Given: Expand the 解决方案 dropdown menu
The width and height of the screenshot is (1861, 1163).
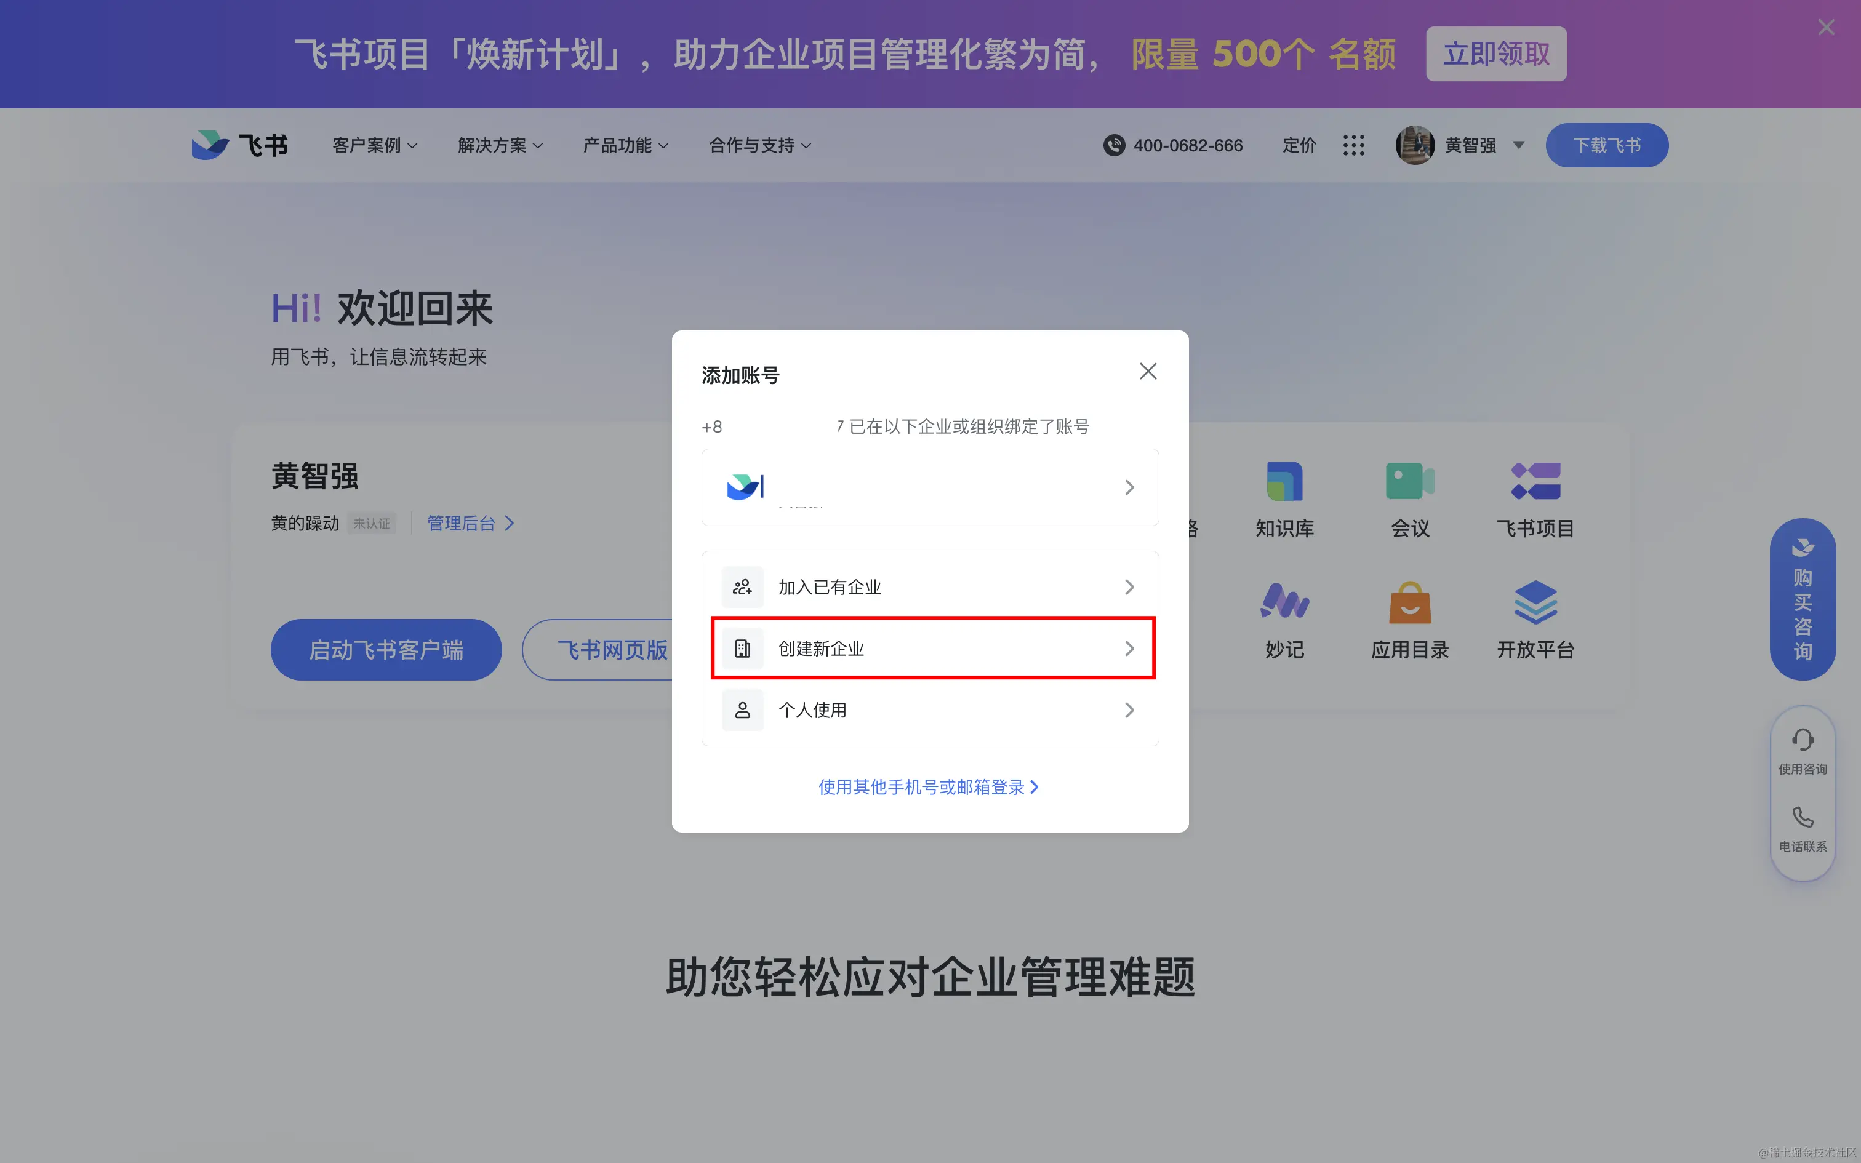Looking at the screenshot, I should [x=500, y=145].
